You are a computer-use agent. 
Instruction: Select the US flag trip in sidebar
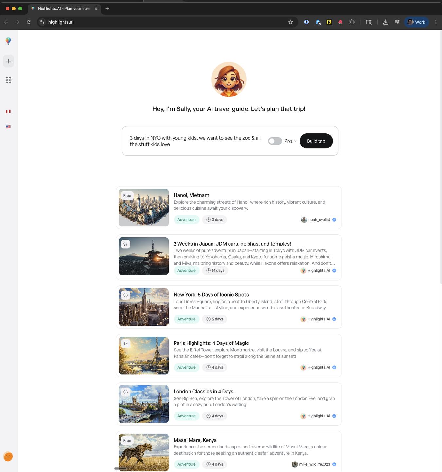tap(8, 127)
